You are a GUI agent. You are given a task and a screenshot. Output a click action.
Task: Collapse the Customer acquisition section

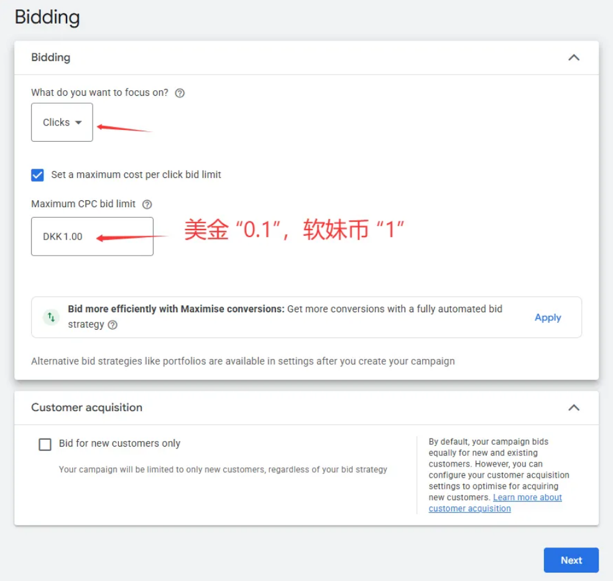tap(574, 407)
